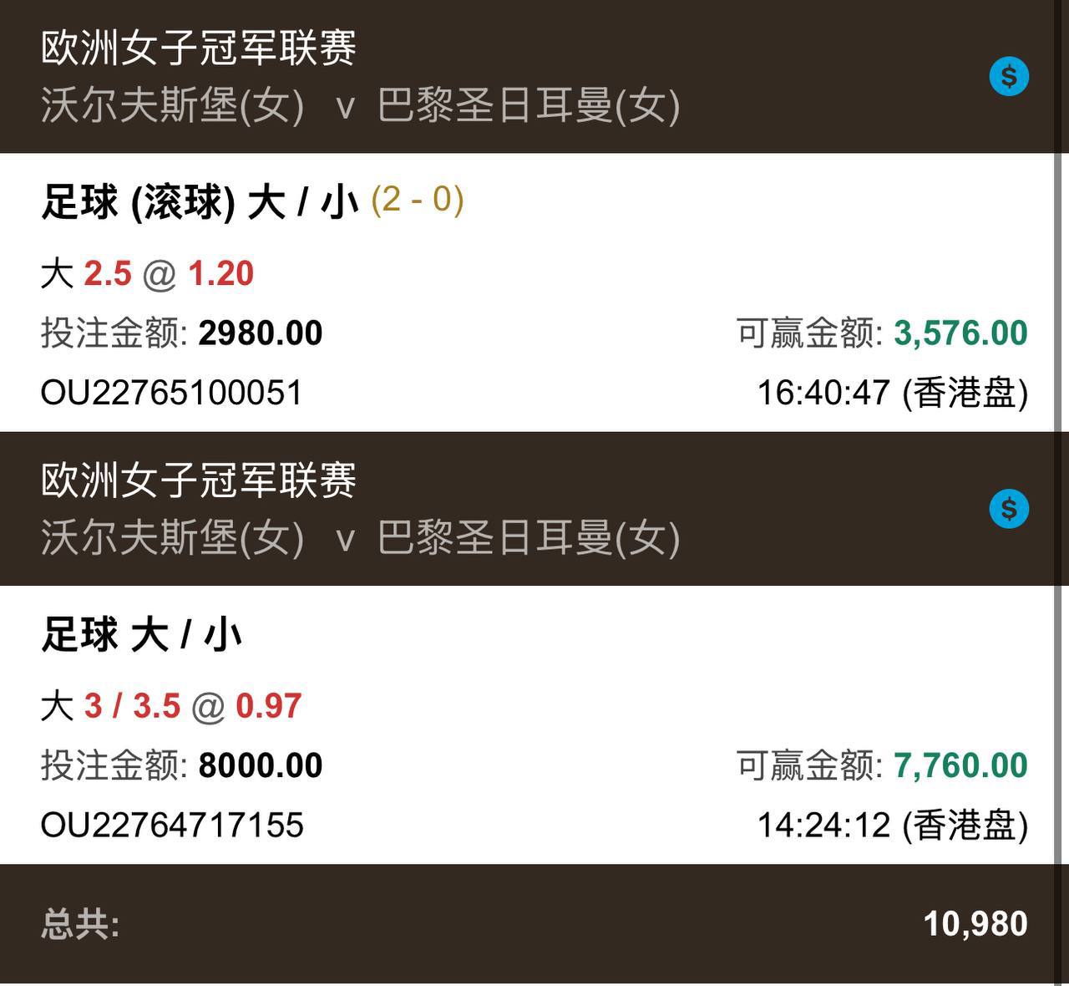Click the 总共 total label
This screenshot has width=1069, height=986.
click(x=80, y=924)
